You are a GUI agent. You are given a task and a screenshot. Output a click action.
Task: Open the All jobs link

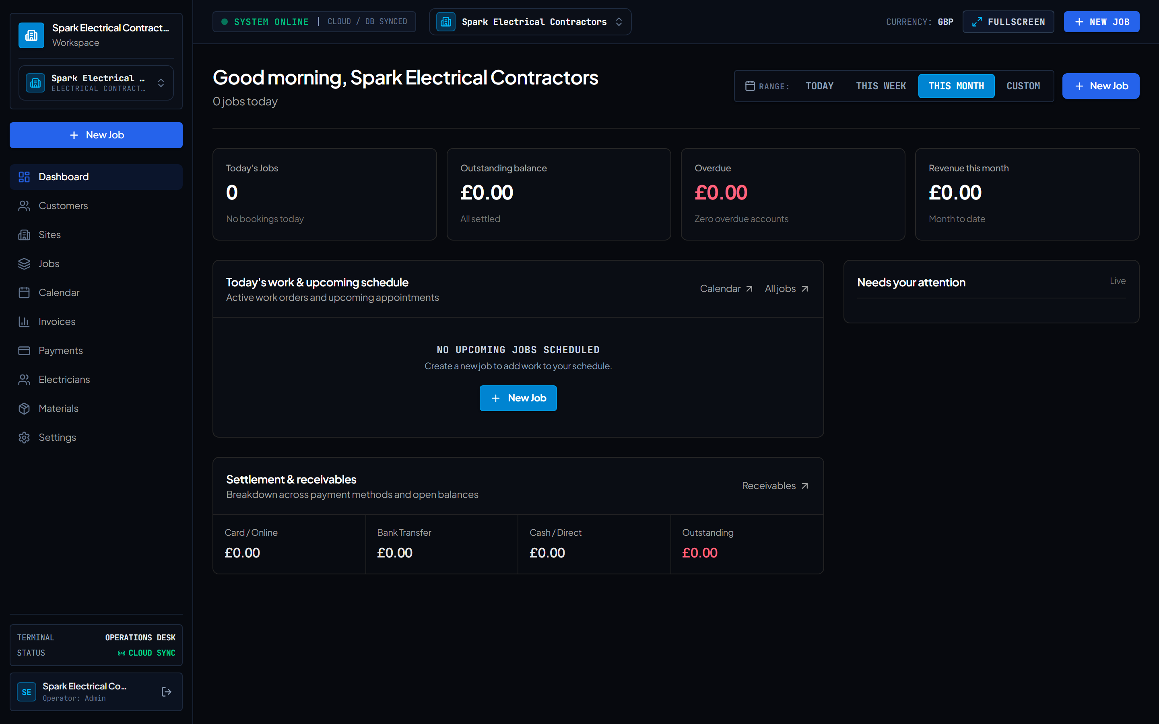787,289
